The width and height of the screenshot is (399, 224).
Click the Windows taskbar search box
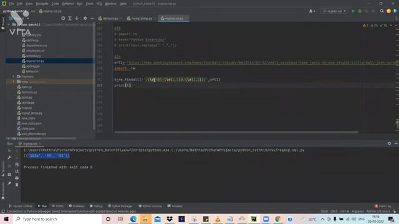pos(57,219)
